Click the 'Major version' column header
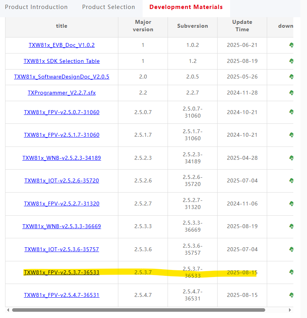Image resolution: width=307 pixels, height=318 pixels. 143,26
